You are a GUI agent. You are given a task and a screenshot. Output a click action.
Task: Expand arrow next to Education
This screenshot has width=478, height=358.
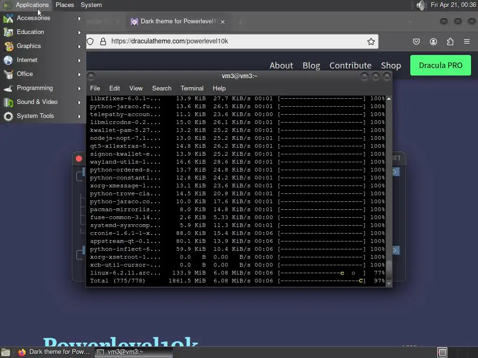pos(79,33)
